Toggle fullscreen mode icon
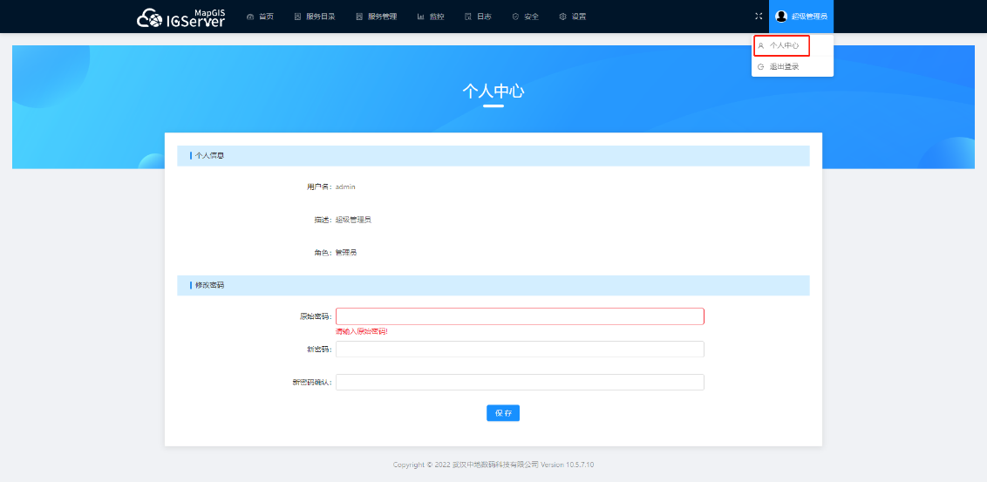This screenshot has width=987, height=482. pos(759,17)
